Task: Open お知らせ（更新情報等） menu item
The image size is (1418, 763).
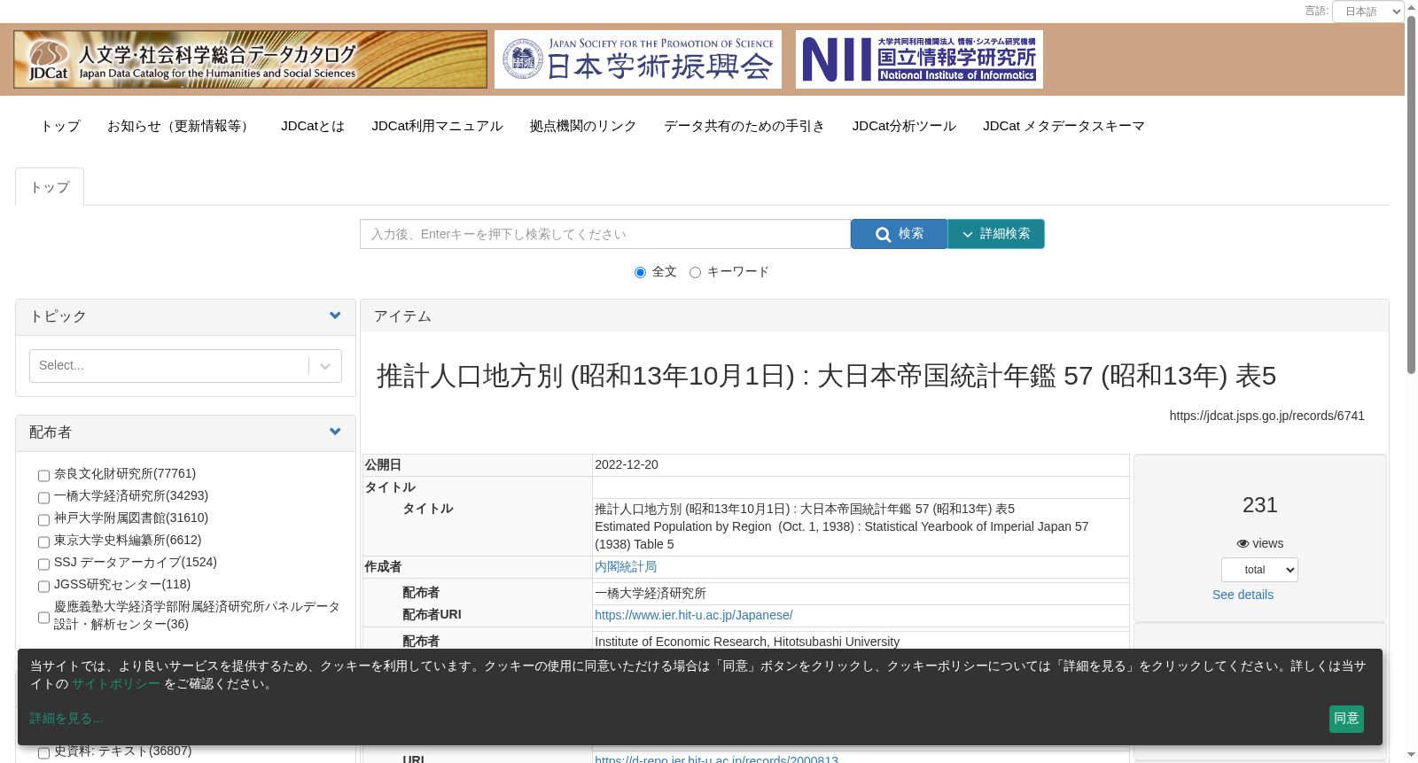Action: click(x=181, y=126)
